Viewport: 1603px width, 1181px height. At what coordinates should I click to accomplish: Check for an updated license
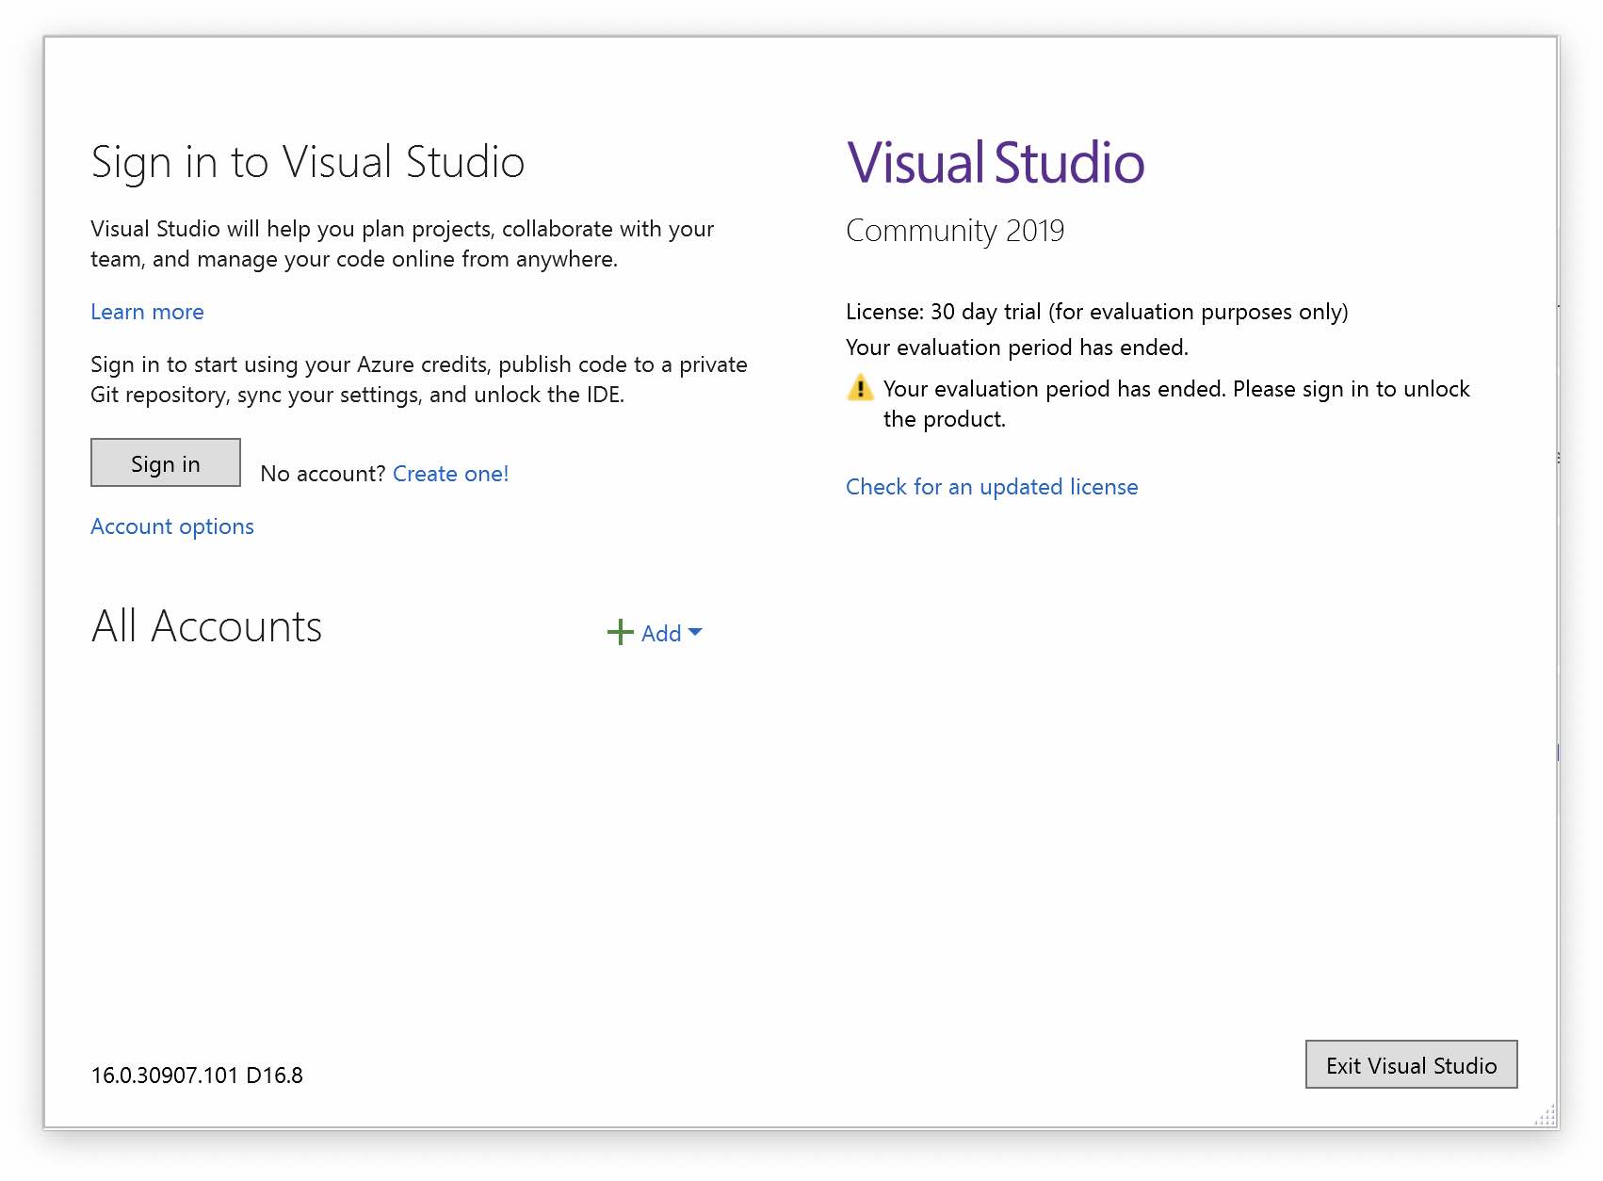tap(992, 487)
